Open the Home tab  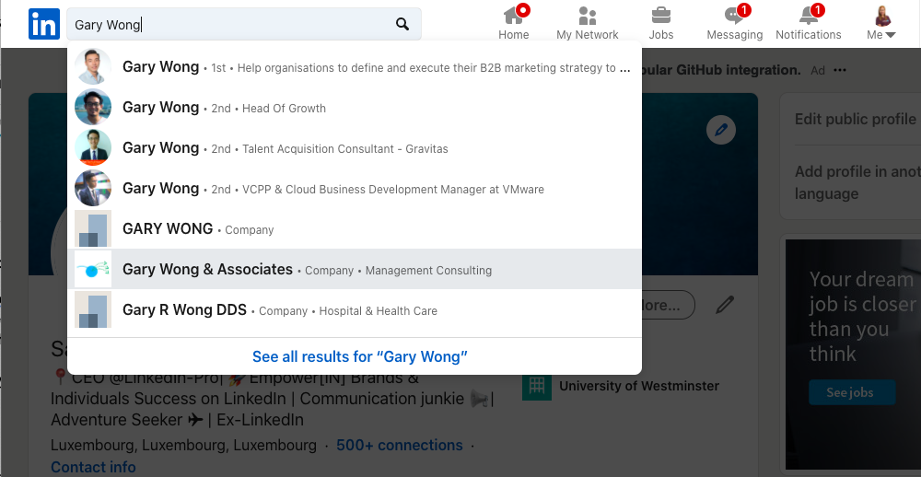[x=514, y=24]
